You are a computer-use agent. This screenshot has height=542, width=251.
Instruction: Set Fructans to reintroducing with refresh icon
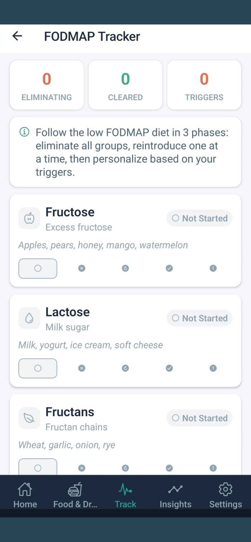[125, 468]
